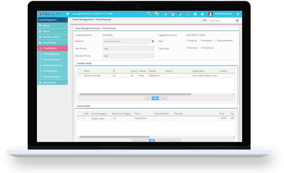The width and height of the screenshot is (284, 173).
Task: Open the Site Administrator user avatar
Action: point(211,14)
